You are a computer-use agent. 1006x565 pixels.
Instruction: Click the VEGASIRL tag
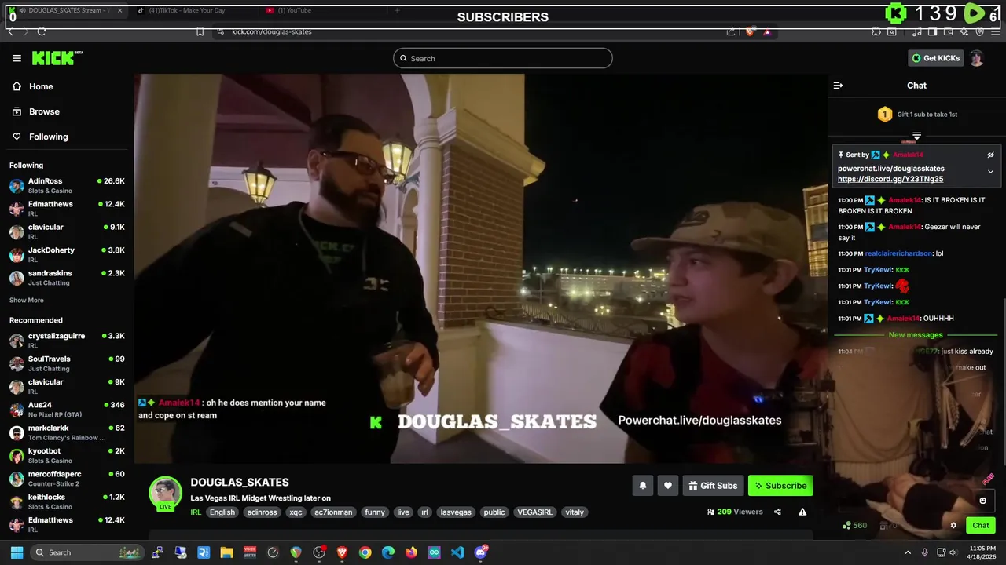click(534, 512)
